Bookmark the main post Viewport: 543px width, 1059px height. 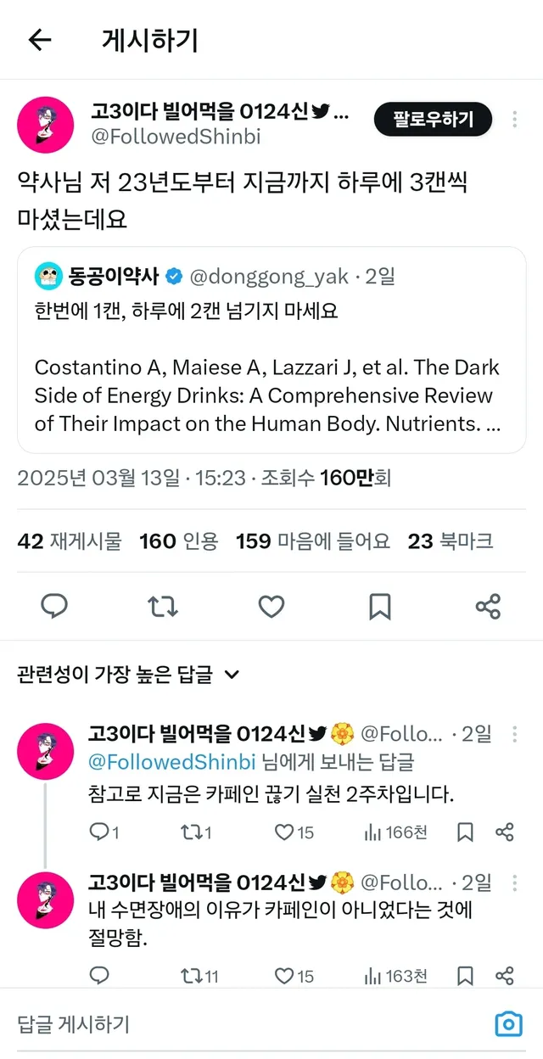click(379, 606)
